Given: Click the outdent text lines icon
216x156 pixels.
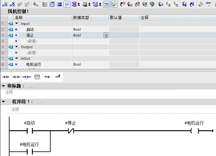Looking at the screenshot, I should 175,4.
